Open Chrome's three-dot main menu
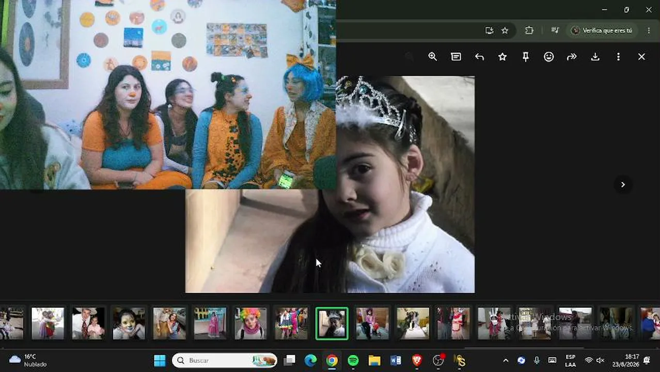 649,30
